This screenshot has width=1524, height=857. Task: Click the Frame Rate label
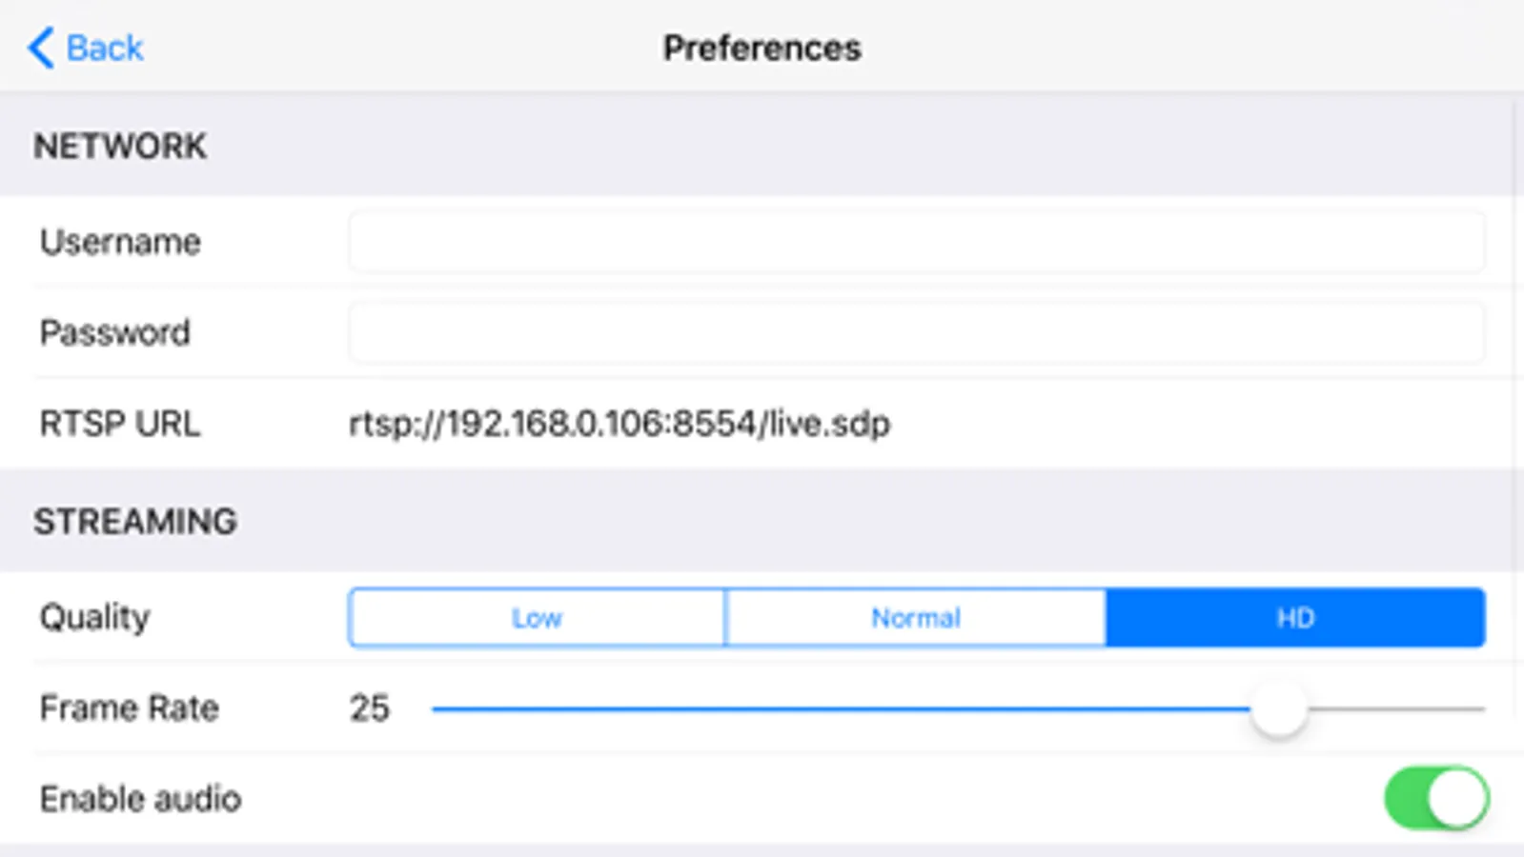point(130,708)
